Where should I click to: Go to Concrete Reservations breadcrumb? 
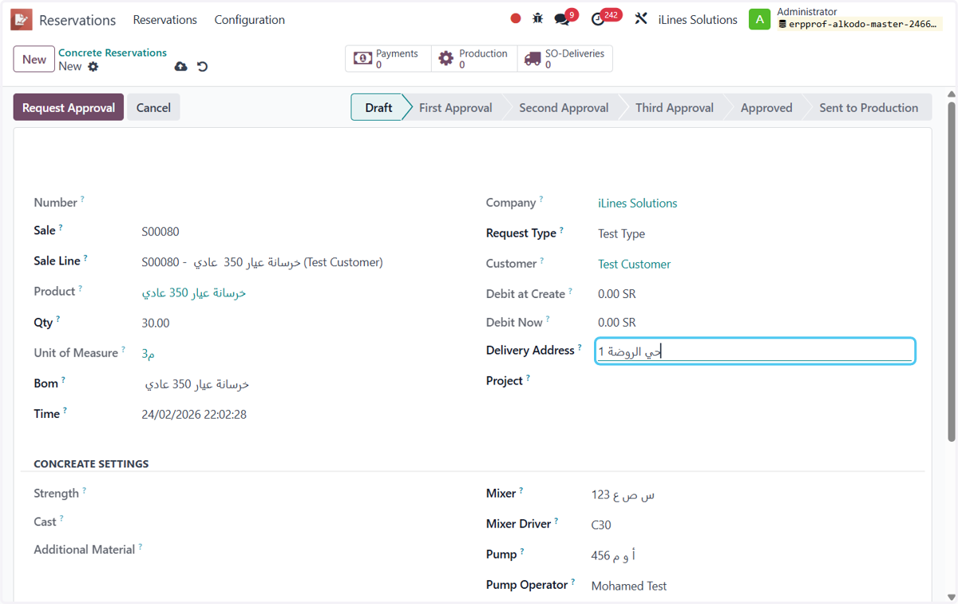tap(113, 53)
